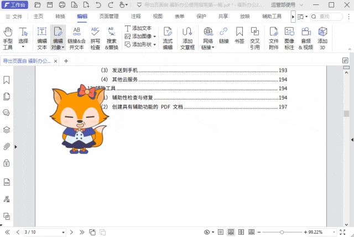Select Add Article Box tool
The width and height of the screenshot is (354, 237).
[x=188, y=38]
